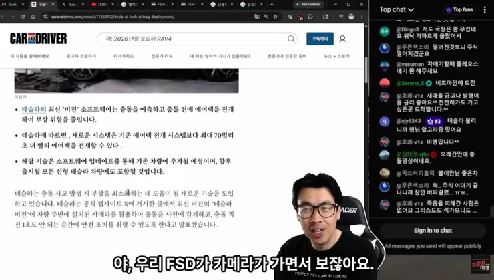The image size is (494, 280).
Task: Open '전문가가 검증한 장비' nav item
Action: pos(287,56)
